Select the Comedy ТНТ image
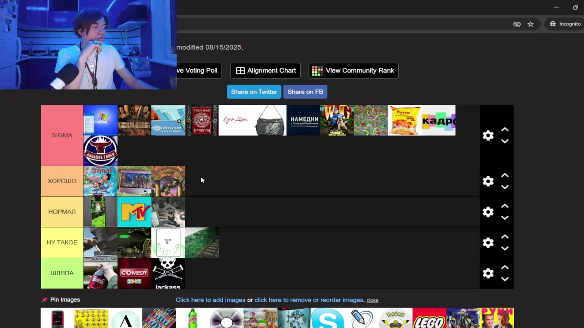 134,273
